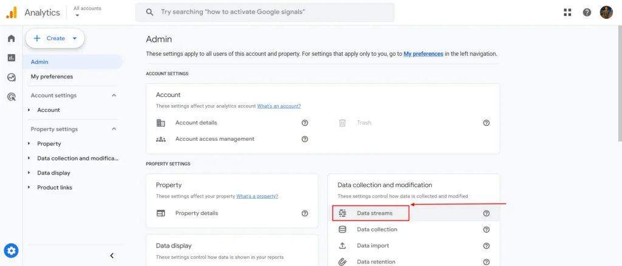Viewport: 622px width, 266px height.
Task: Click the Account details building icon
Action: [160, 123]
